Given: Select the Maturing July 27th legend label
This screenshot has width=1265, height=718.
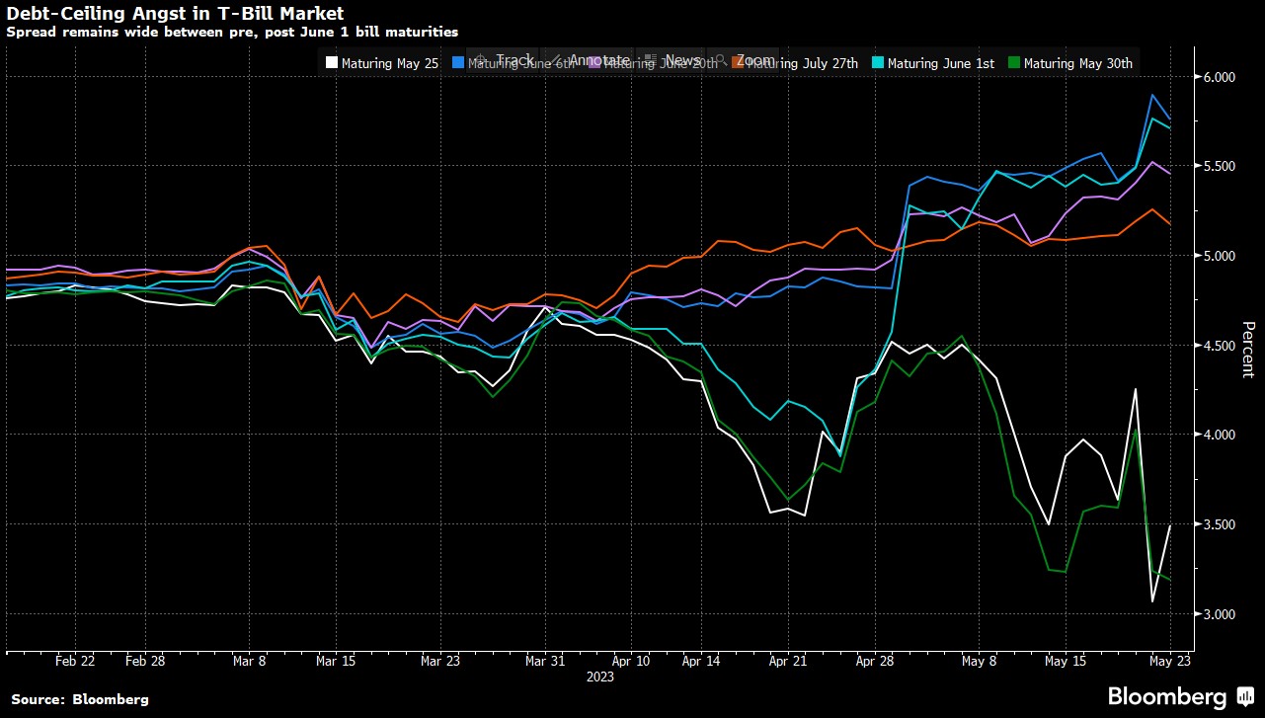Looking at the screenshot, I should [x=803, y=63].
